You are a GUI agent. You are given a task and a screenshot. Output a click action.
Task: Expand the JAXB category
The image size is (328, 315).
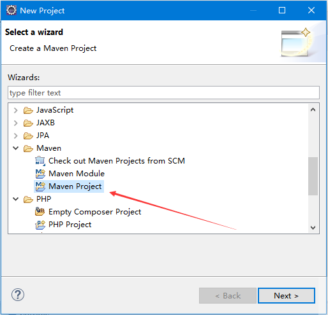[x=15, y=123]
